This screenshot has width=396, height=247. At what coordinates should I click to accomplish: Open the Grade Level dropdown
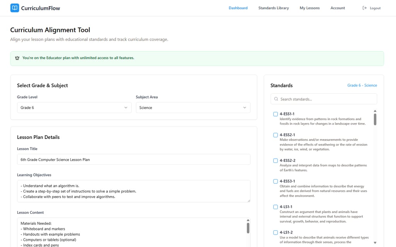(x=74, y=108)
